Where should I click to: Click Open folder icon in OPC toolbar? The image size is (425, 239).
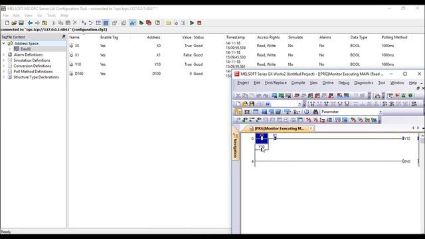point(14,23)
